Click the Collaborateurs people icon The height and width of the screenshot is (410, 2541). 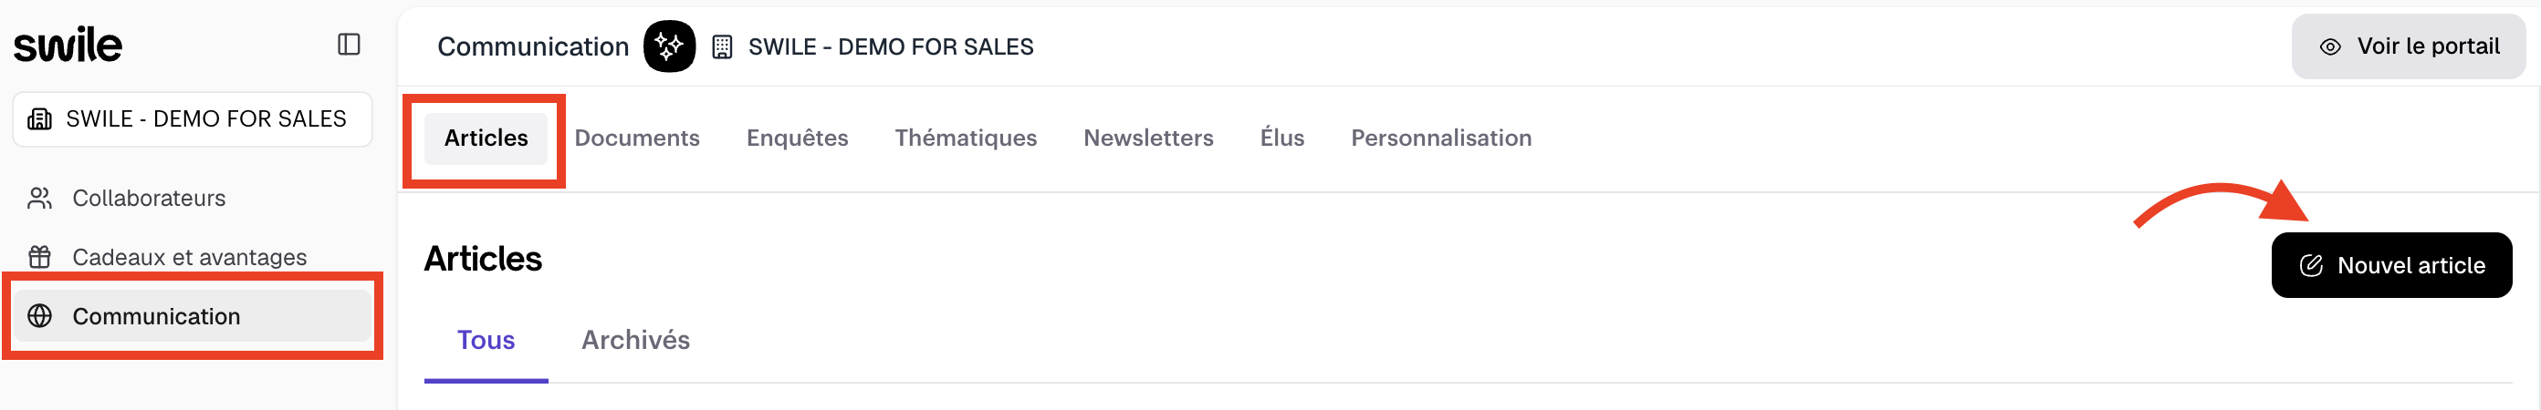pyautogui.click(x=39, y=198)
